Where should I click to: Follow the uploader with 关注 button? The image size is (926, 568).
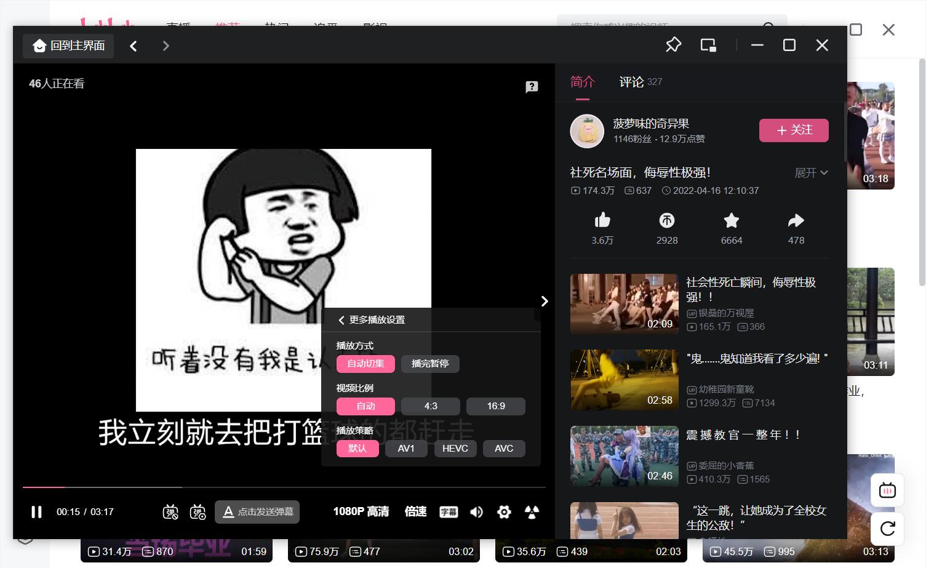(x=794, y=130)
